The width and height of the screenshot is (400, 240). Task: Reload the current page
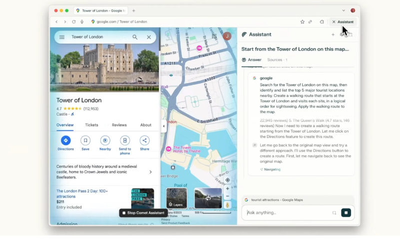tap(74, 22)
